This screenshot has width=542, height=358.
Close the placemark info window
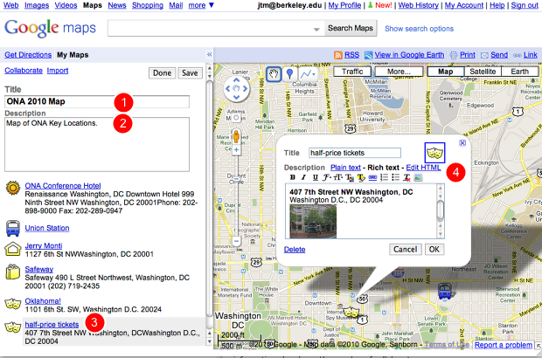tap(462, 143)
